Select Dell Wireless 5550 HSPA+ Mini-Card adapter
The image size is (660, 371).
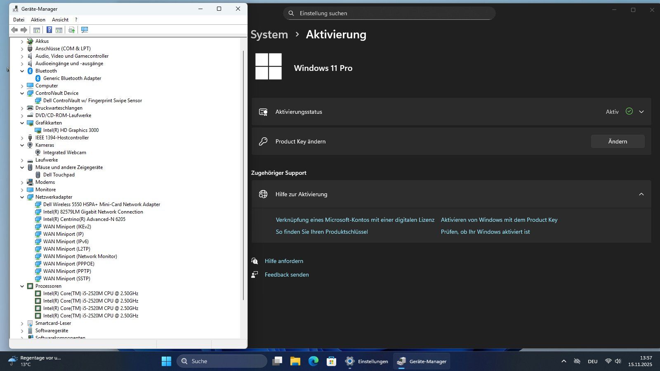pyautogui.click(x=101, y=204)
